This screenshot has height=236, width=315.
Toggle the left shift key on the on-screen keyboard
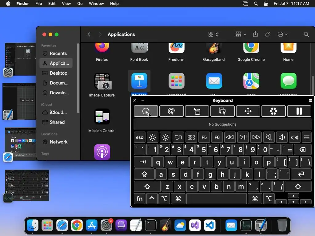click(x=147, y=187)
